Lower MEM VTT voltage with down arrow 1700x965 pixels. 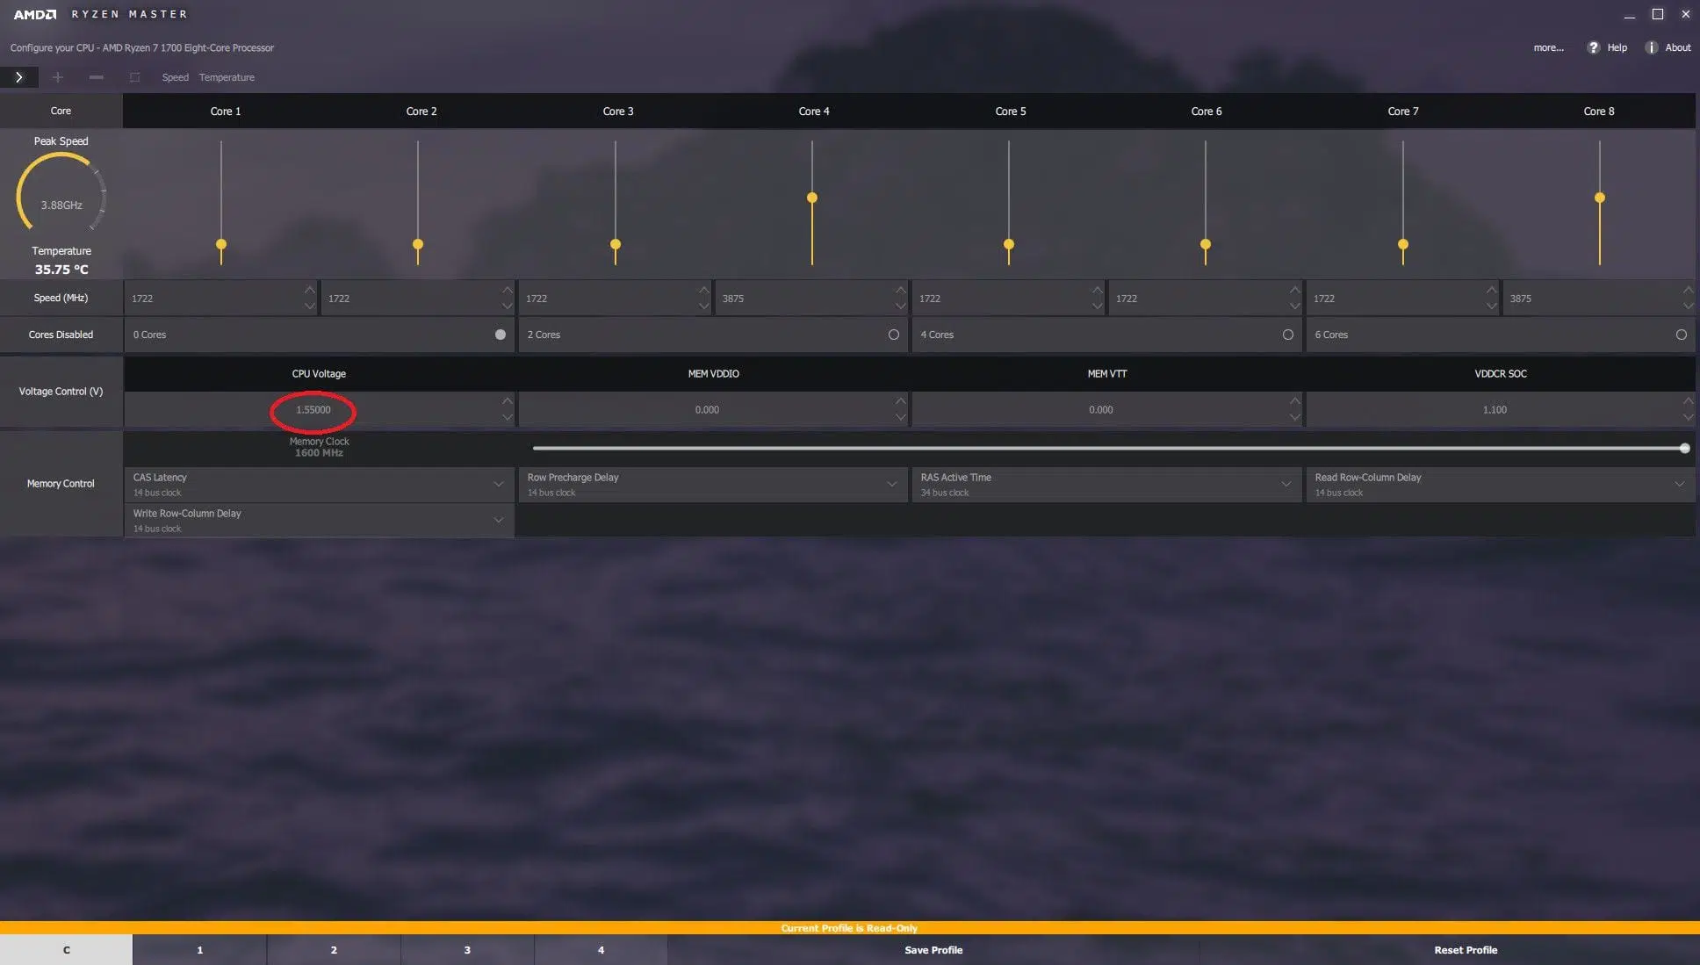pyautogui.click(x=1294, y=417)
